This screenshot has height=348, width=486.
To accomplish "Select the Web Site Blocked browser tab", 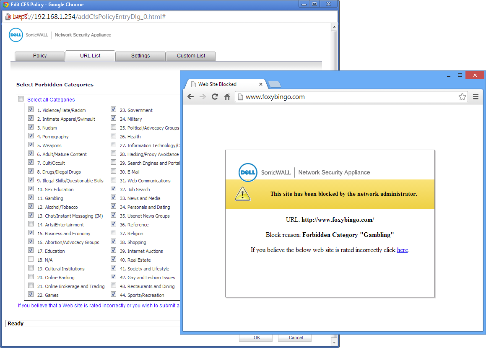I will pos(226,84).
